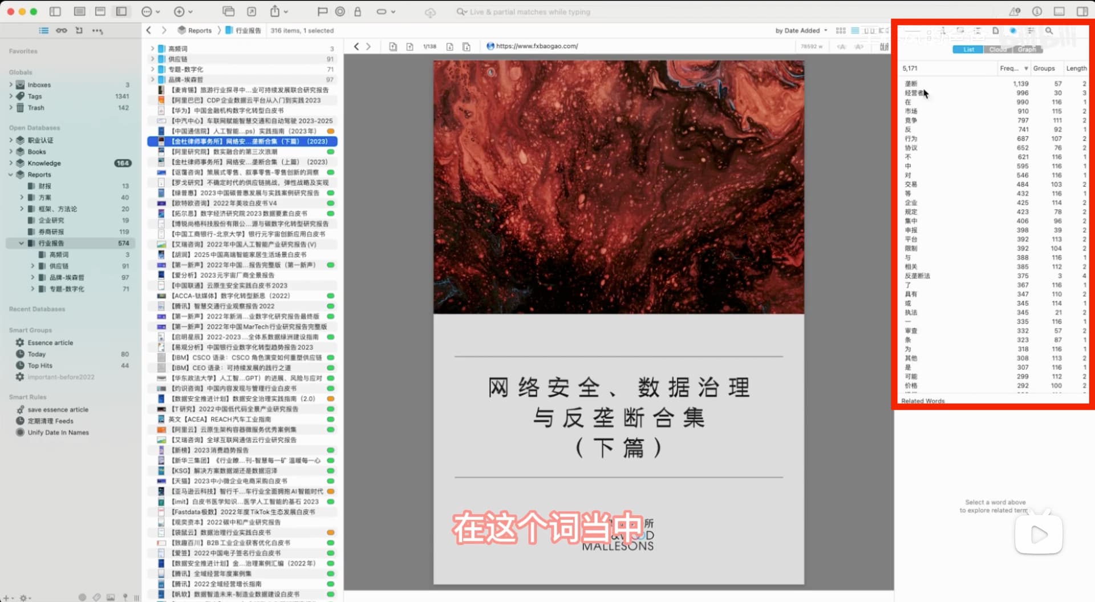1095x602 pixels.
Task: Toggle the right inspector panel button
Action: (1082, 11)
